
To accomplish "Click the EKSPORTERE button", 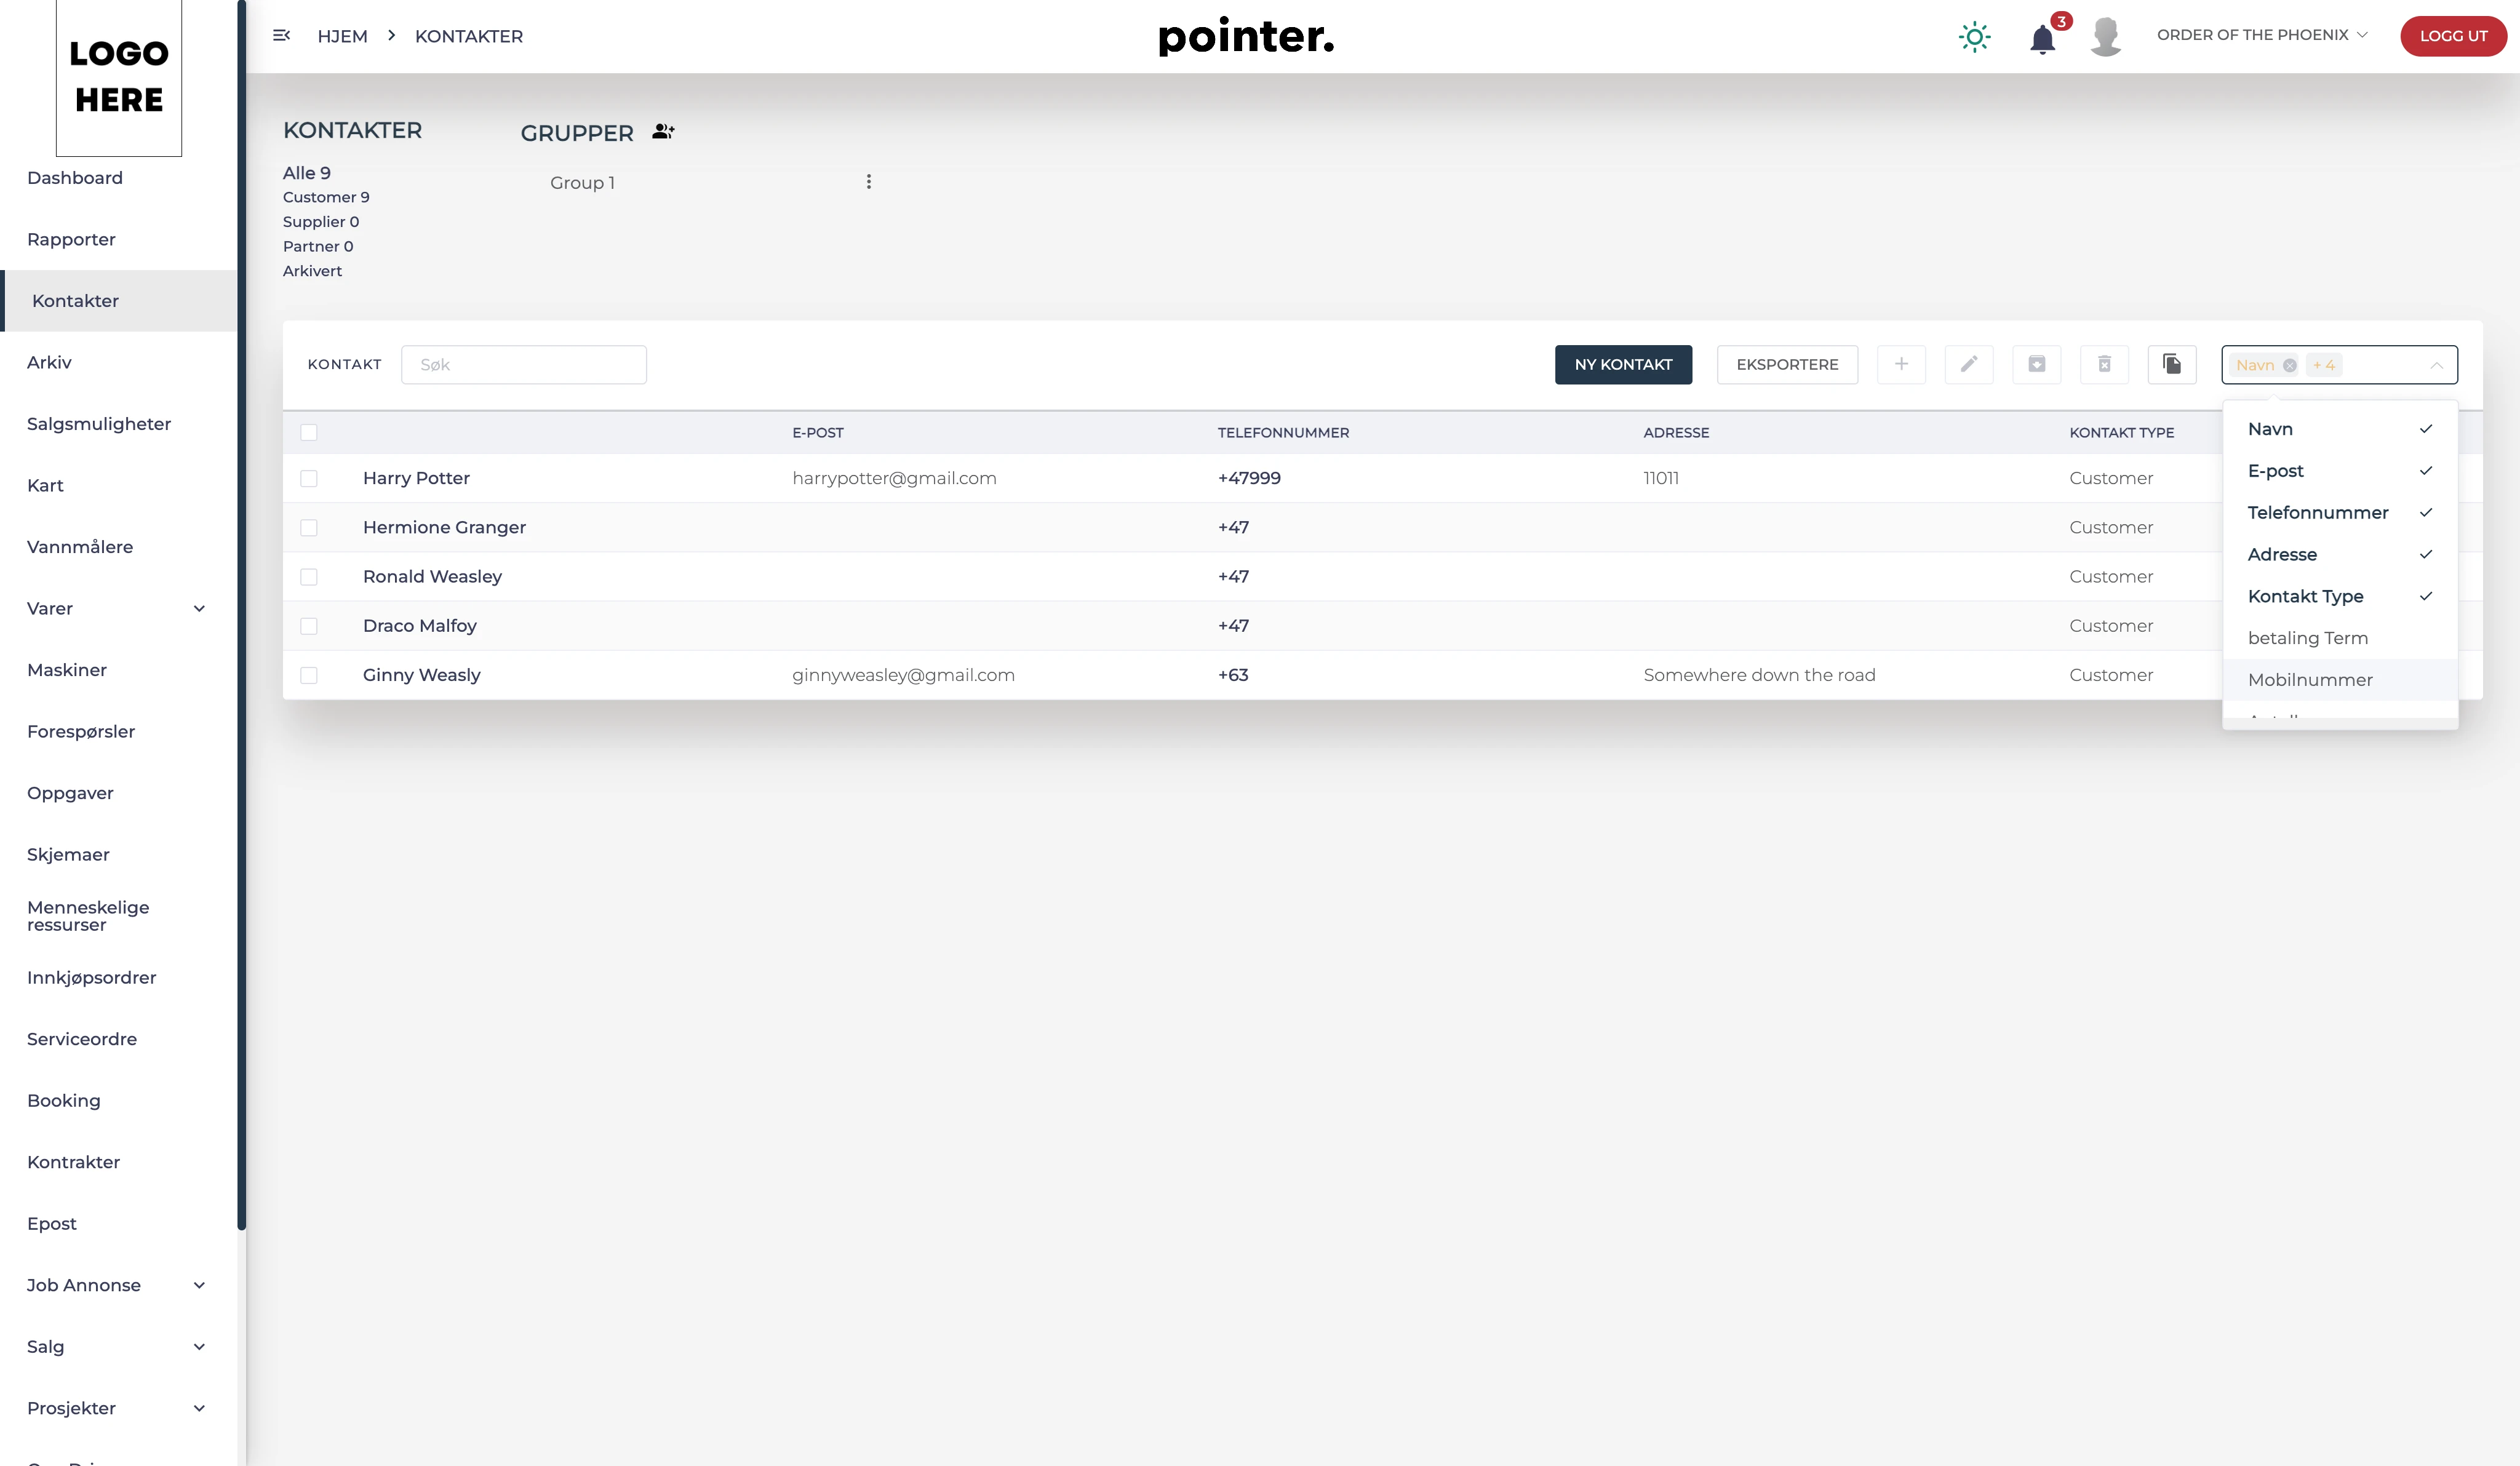I will pyautogui.click(x=1787, y=364).
